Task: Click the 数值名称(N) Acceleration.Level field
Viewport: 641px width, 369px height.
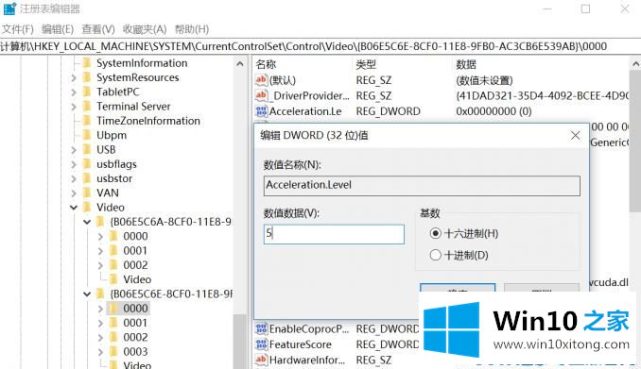Action: coord(422,185)
